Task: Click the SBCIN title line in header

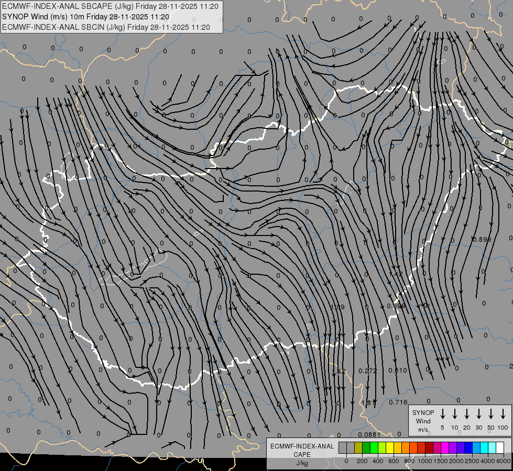Action: [106, 27]
